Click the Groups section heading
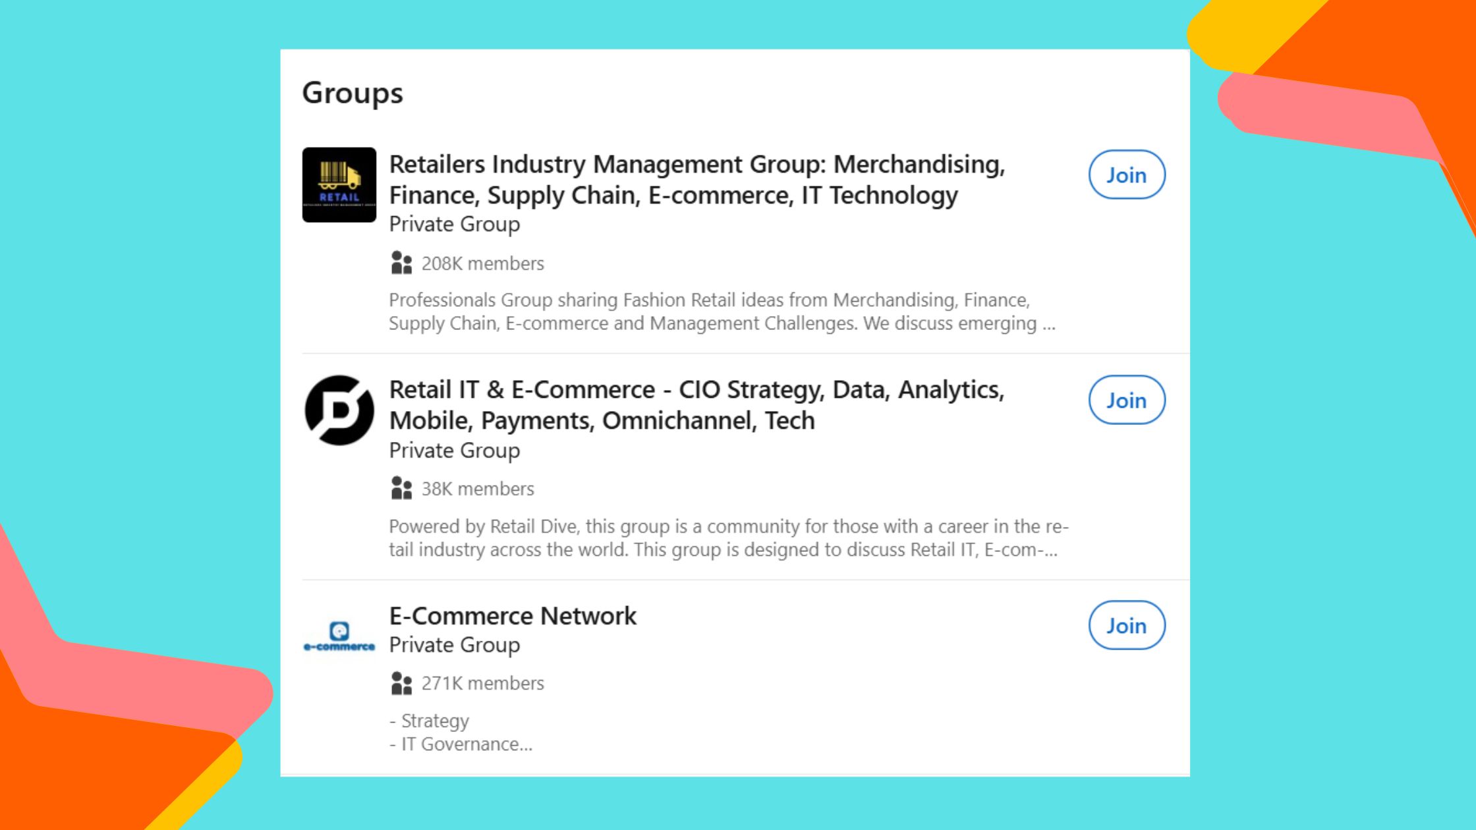 (353, 92)
